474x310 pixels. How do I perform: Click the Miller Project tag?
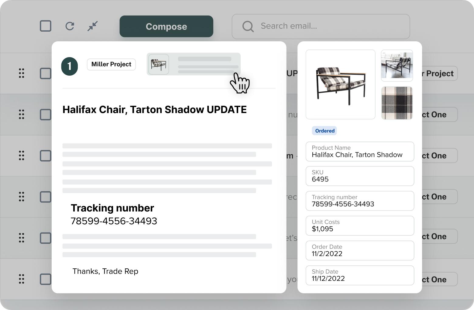(x=111, y=64)
